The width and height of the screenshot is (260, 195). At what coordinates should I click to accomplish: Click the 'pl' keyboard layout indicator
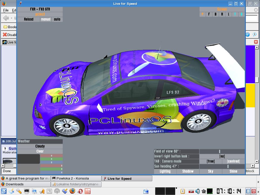(191, 191)
